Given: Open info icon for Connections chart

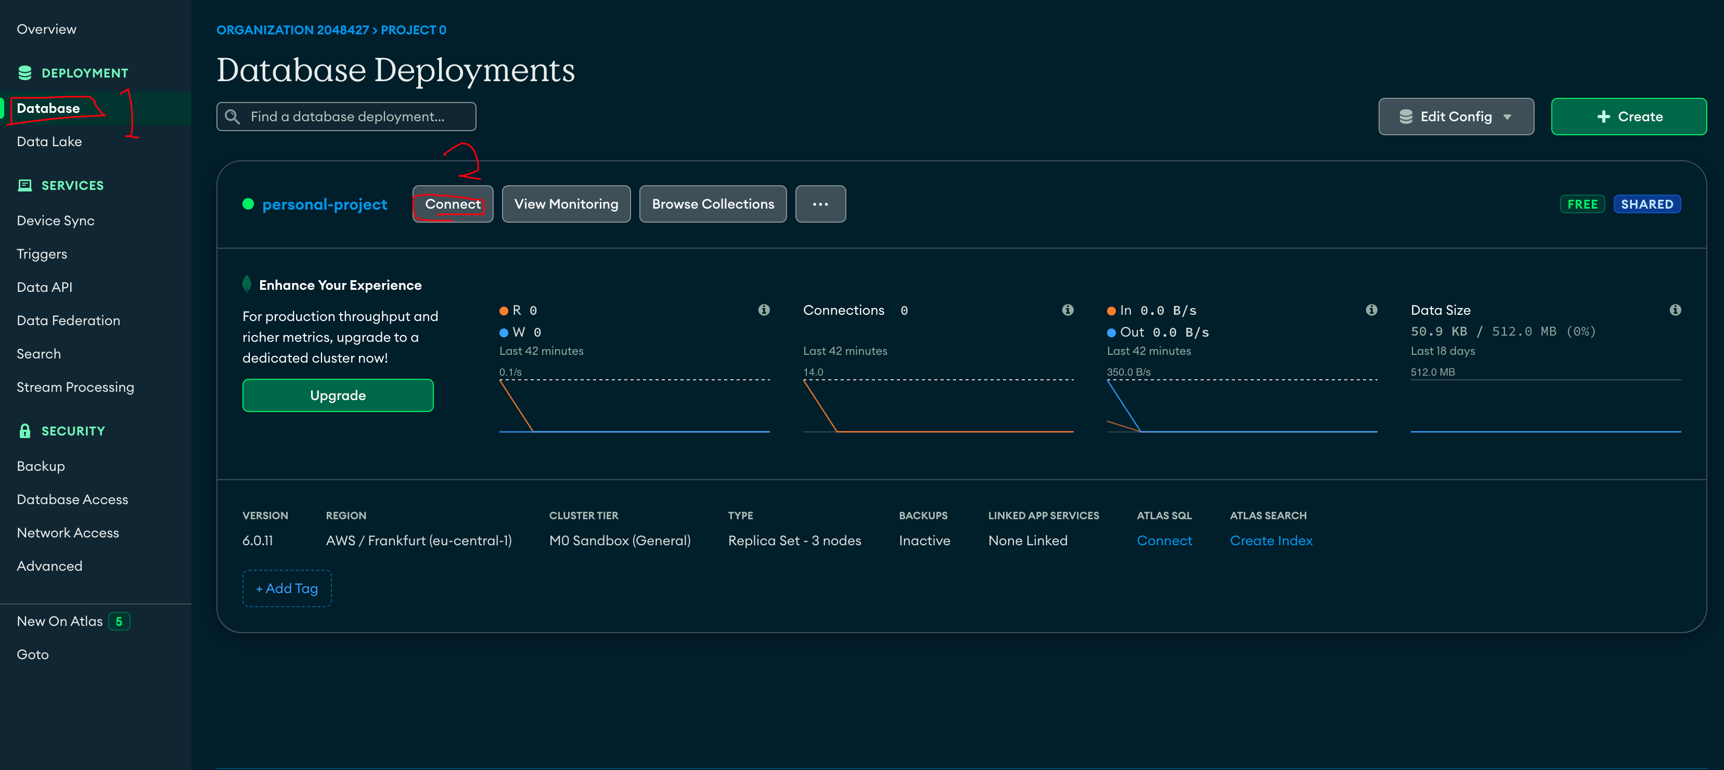Looking at the screenshot, I should coord(1067,310).
